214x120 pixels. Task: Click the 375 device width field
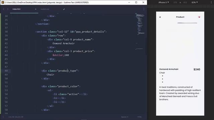175,2
